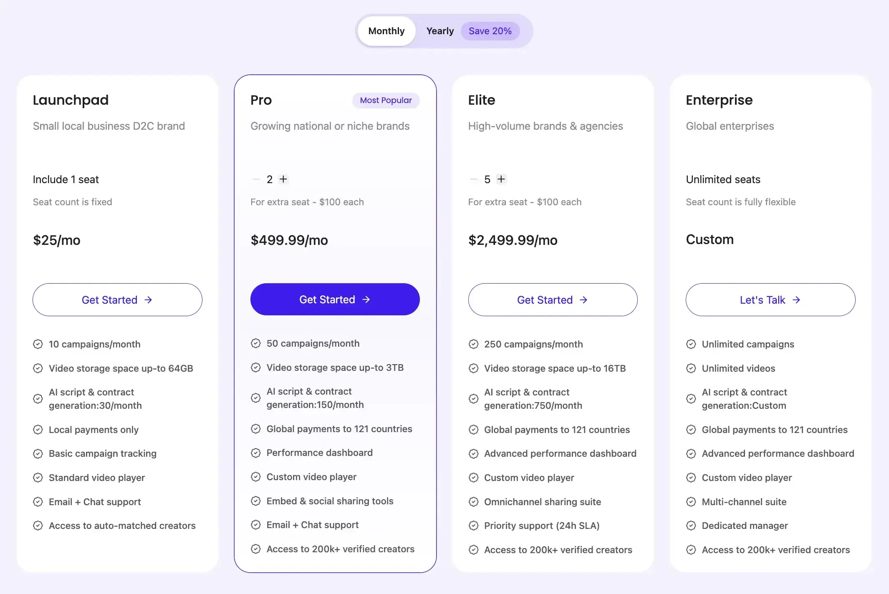Click the Elite seat count showing 5
The image size is (889, 594).
pyautogui.click(x=487, y=179)
